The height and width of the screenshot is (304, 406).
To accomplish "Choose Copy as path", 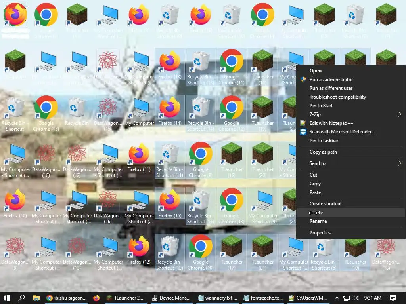I will pyautogui.click(x=351, y=152).
